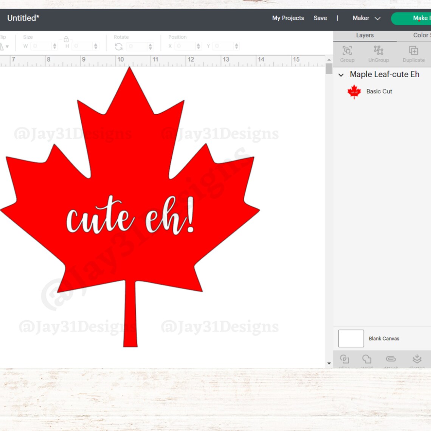
Task: Select the Weld tool
Action: [x=367, y=359]
